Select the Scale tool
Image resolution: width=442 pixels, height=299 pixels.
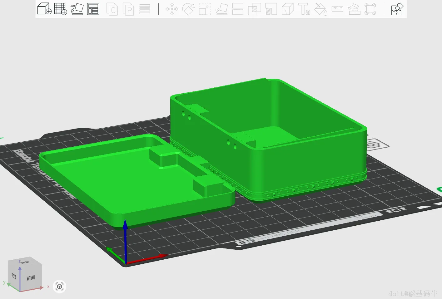(x=205, y=9)
